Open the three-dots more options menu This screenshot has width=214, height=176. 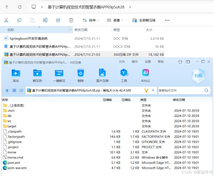coord(167,20)
